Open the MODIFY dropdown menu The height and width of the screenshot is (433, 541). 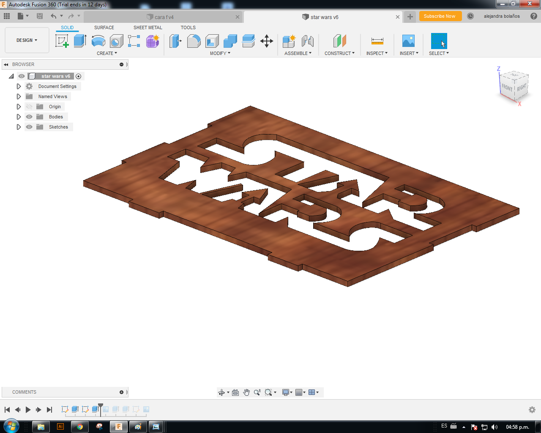[x=220, y=53]
